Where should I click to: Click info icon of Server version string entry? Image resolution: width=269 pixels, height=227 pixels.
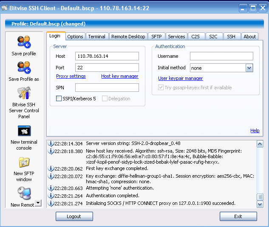pos(51,143)
